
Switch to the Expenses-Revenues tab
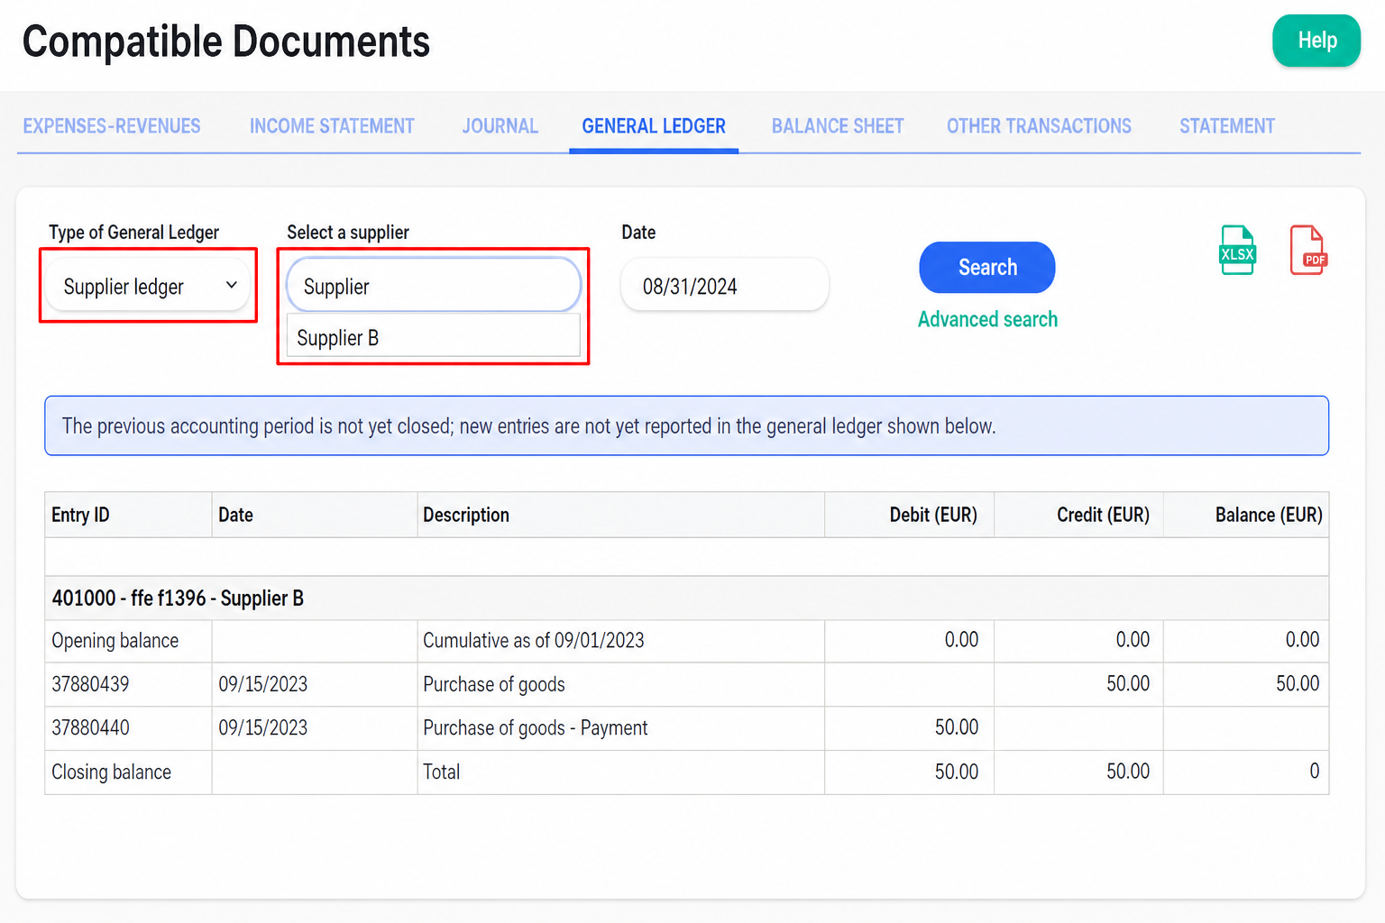click(112, 126)
